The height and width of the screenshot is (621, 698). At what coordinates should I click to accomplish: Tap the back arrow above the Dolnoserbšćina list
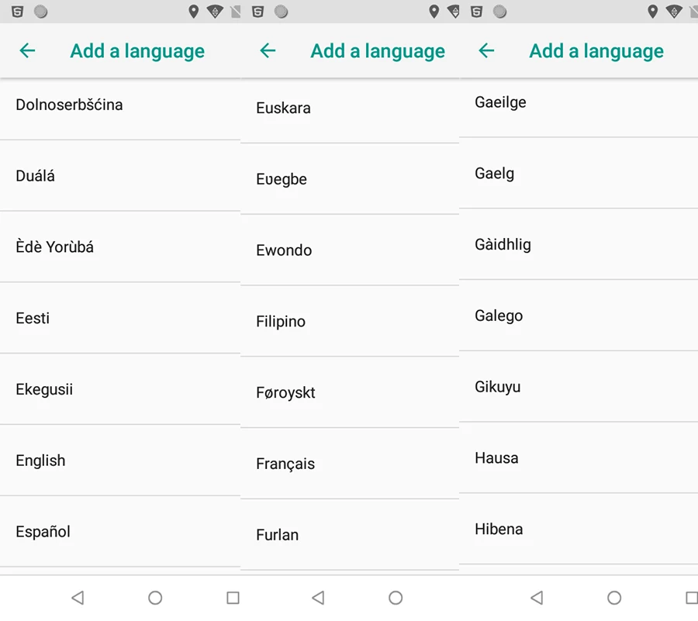pos(27,50)
